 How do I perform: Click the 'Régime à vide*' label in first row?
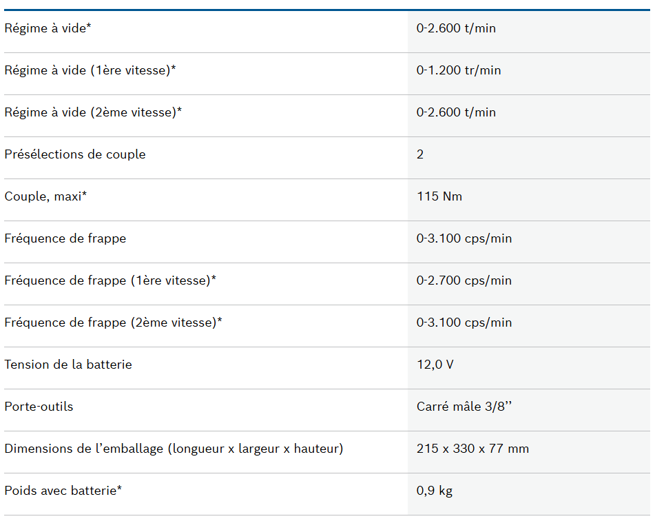(x=48, y=28)
